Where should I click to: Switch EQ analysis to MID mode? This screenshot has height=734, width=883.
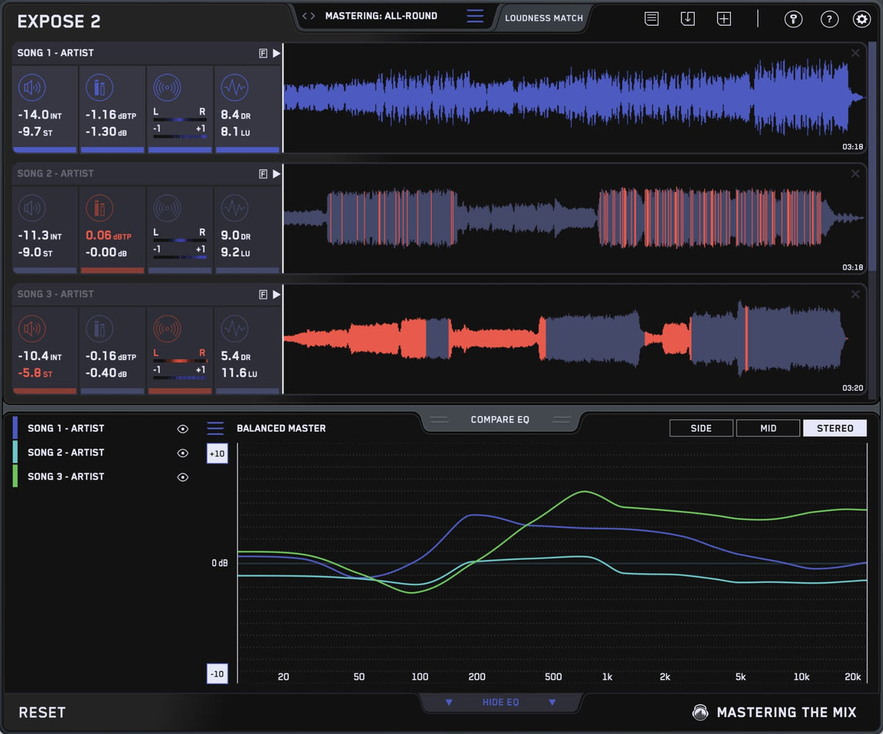[767, 427]
